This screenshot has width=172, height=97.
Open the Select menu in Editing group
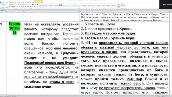[124, 7]
